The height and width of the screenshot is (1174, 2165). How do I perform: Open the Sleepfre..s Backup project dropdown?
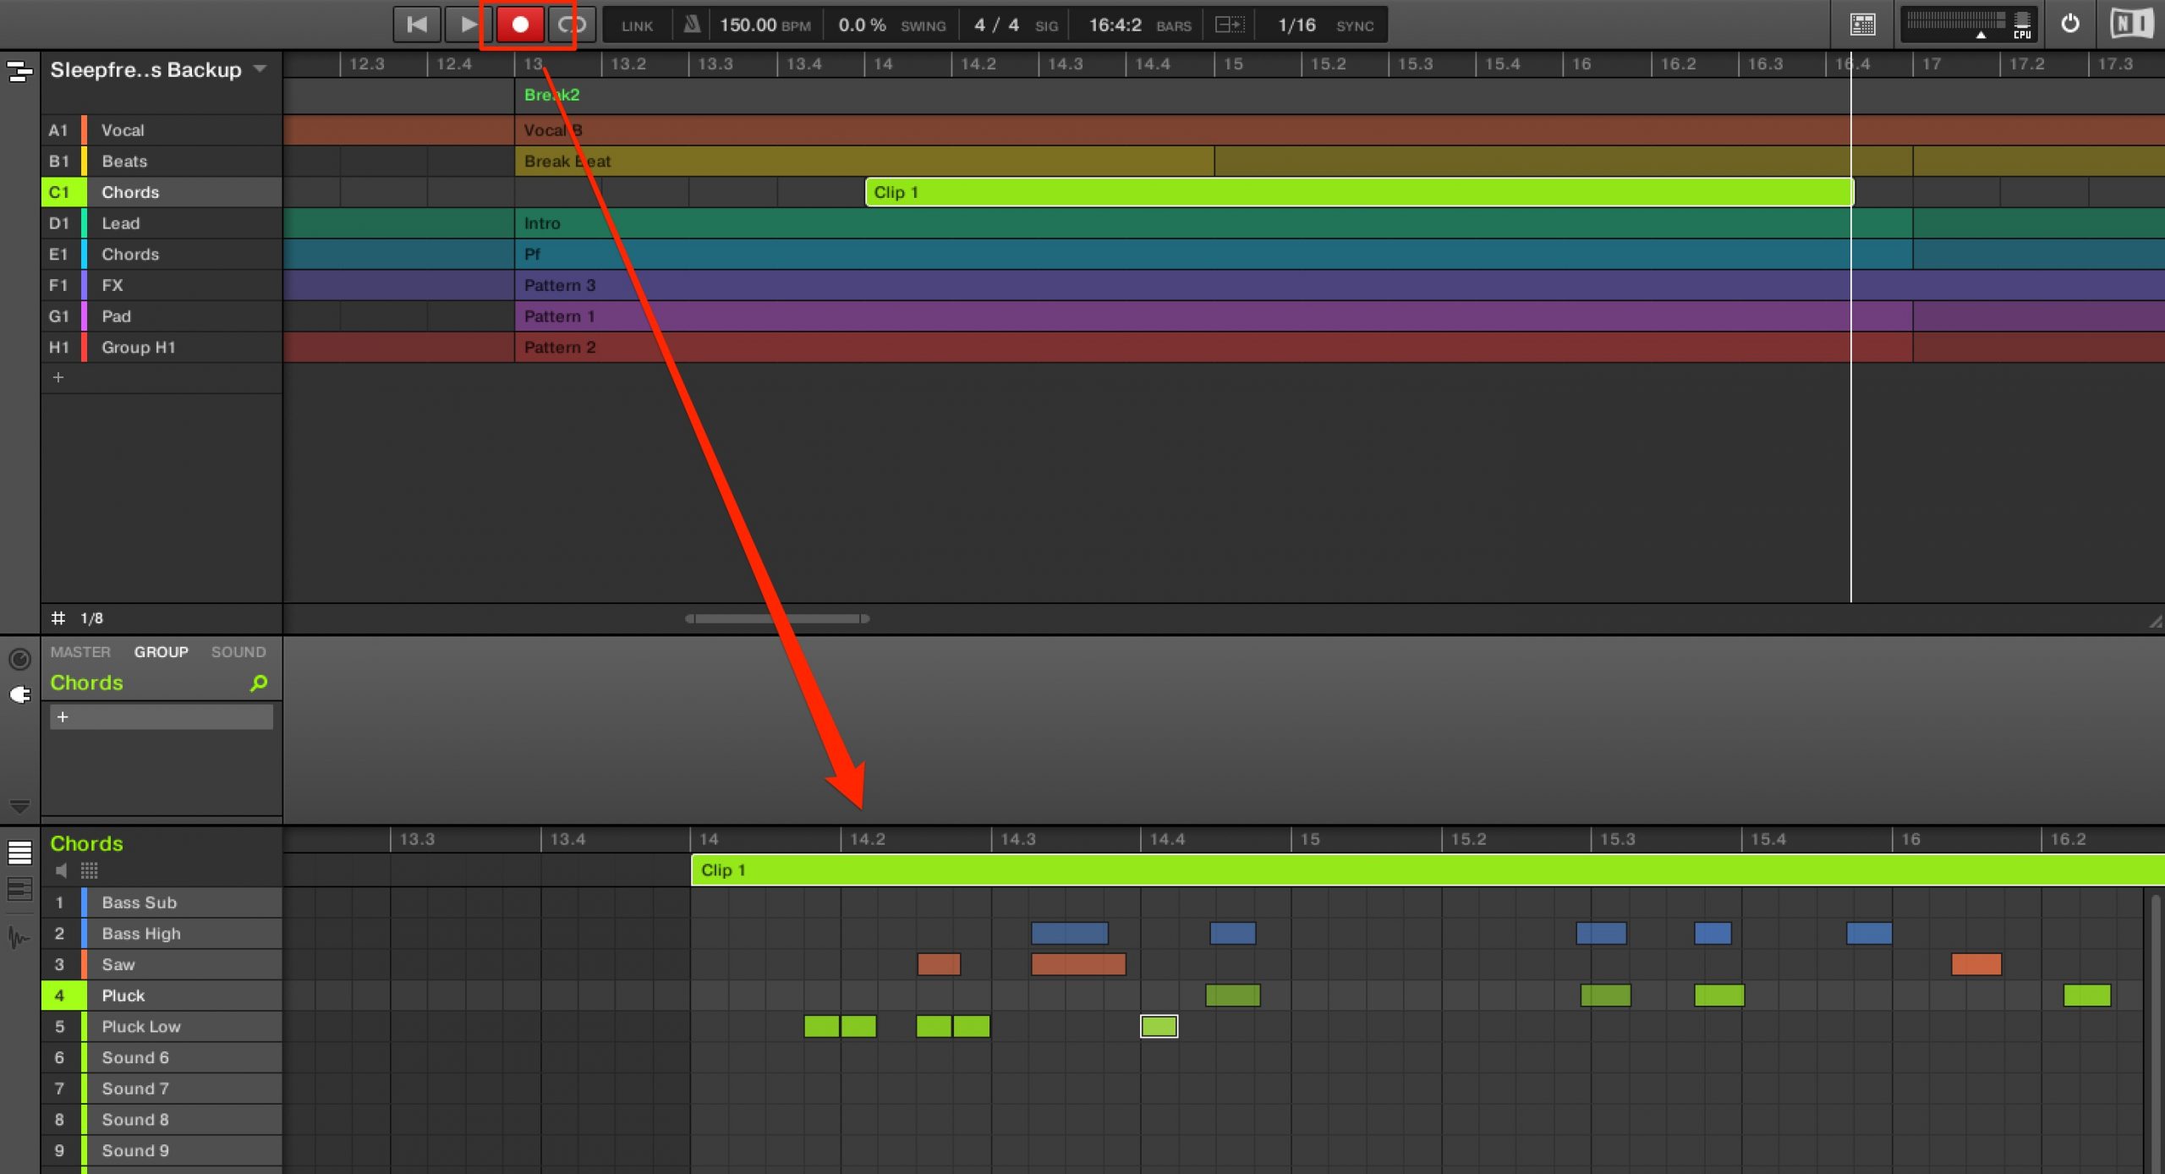click(260, 69)
